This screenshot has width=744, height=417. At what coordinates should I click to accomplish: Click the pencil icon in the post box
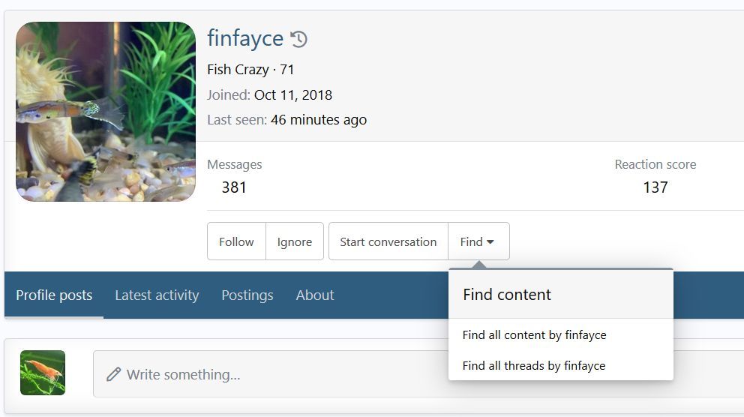(x=114, y=374)
